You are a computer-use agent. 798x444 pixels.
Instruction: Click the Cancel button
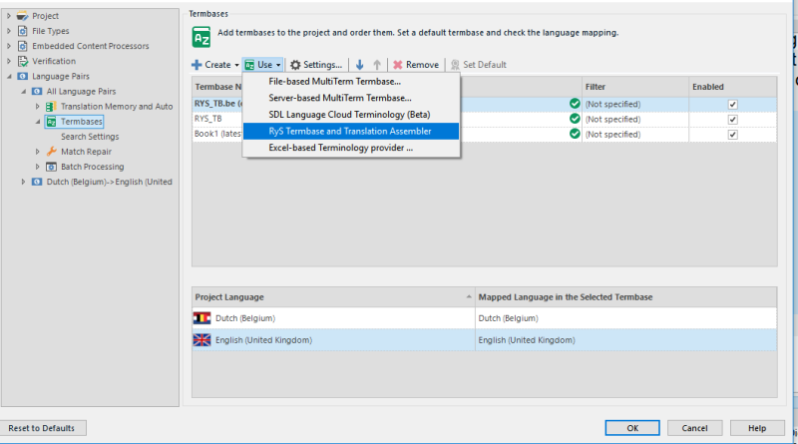pyautogui.click(x=694, y=428)
